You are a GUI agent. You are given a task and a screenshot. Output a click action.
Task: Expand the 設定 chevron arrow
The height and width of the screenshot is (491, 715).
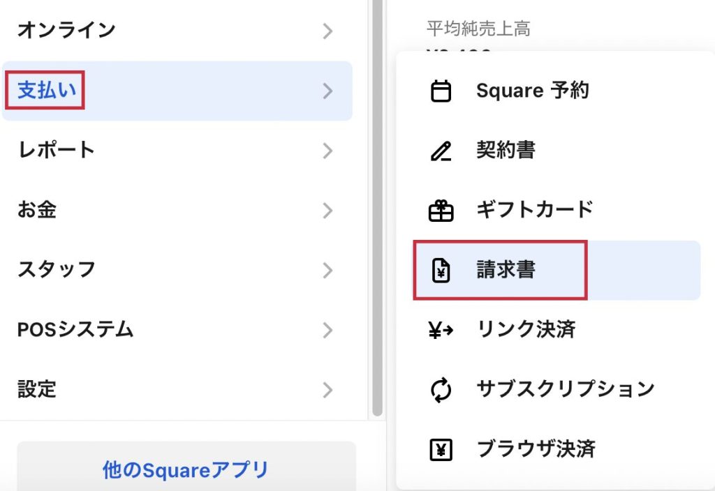click(x=327, y=389)
